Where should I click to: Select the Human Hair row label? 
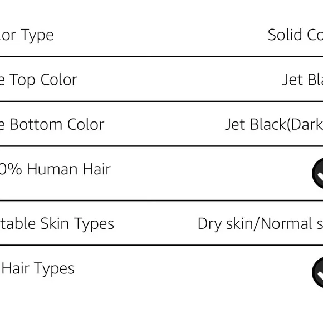coord(55,169)
